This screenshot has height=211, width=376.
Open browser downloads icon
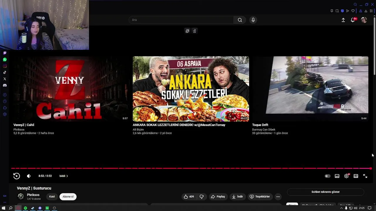[366, 11]
